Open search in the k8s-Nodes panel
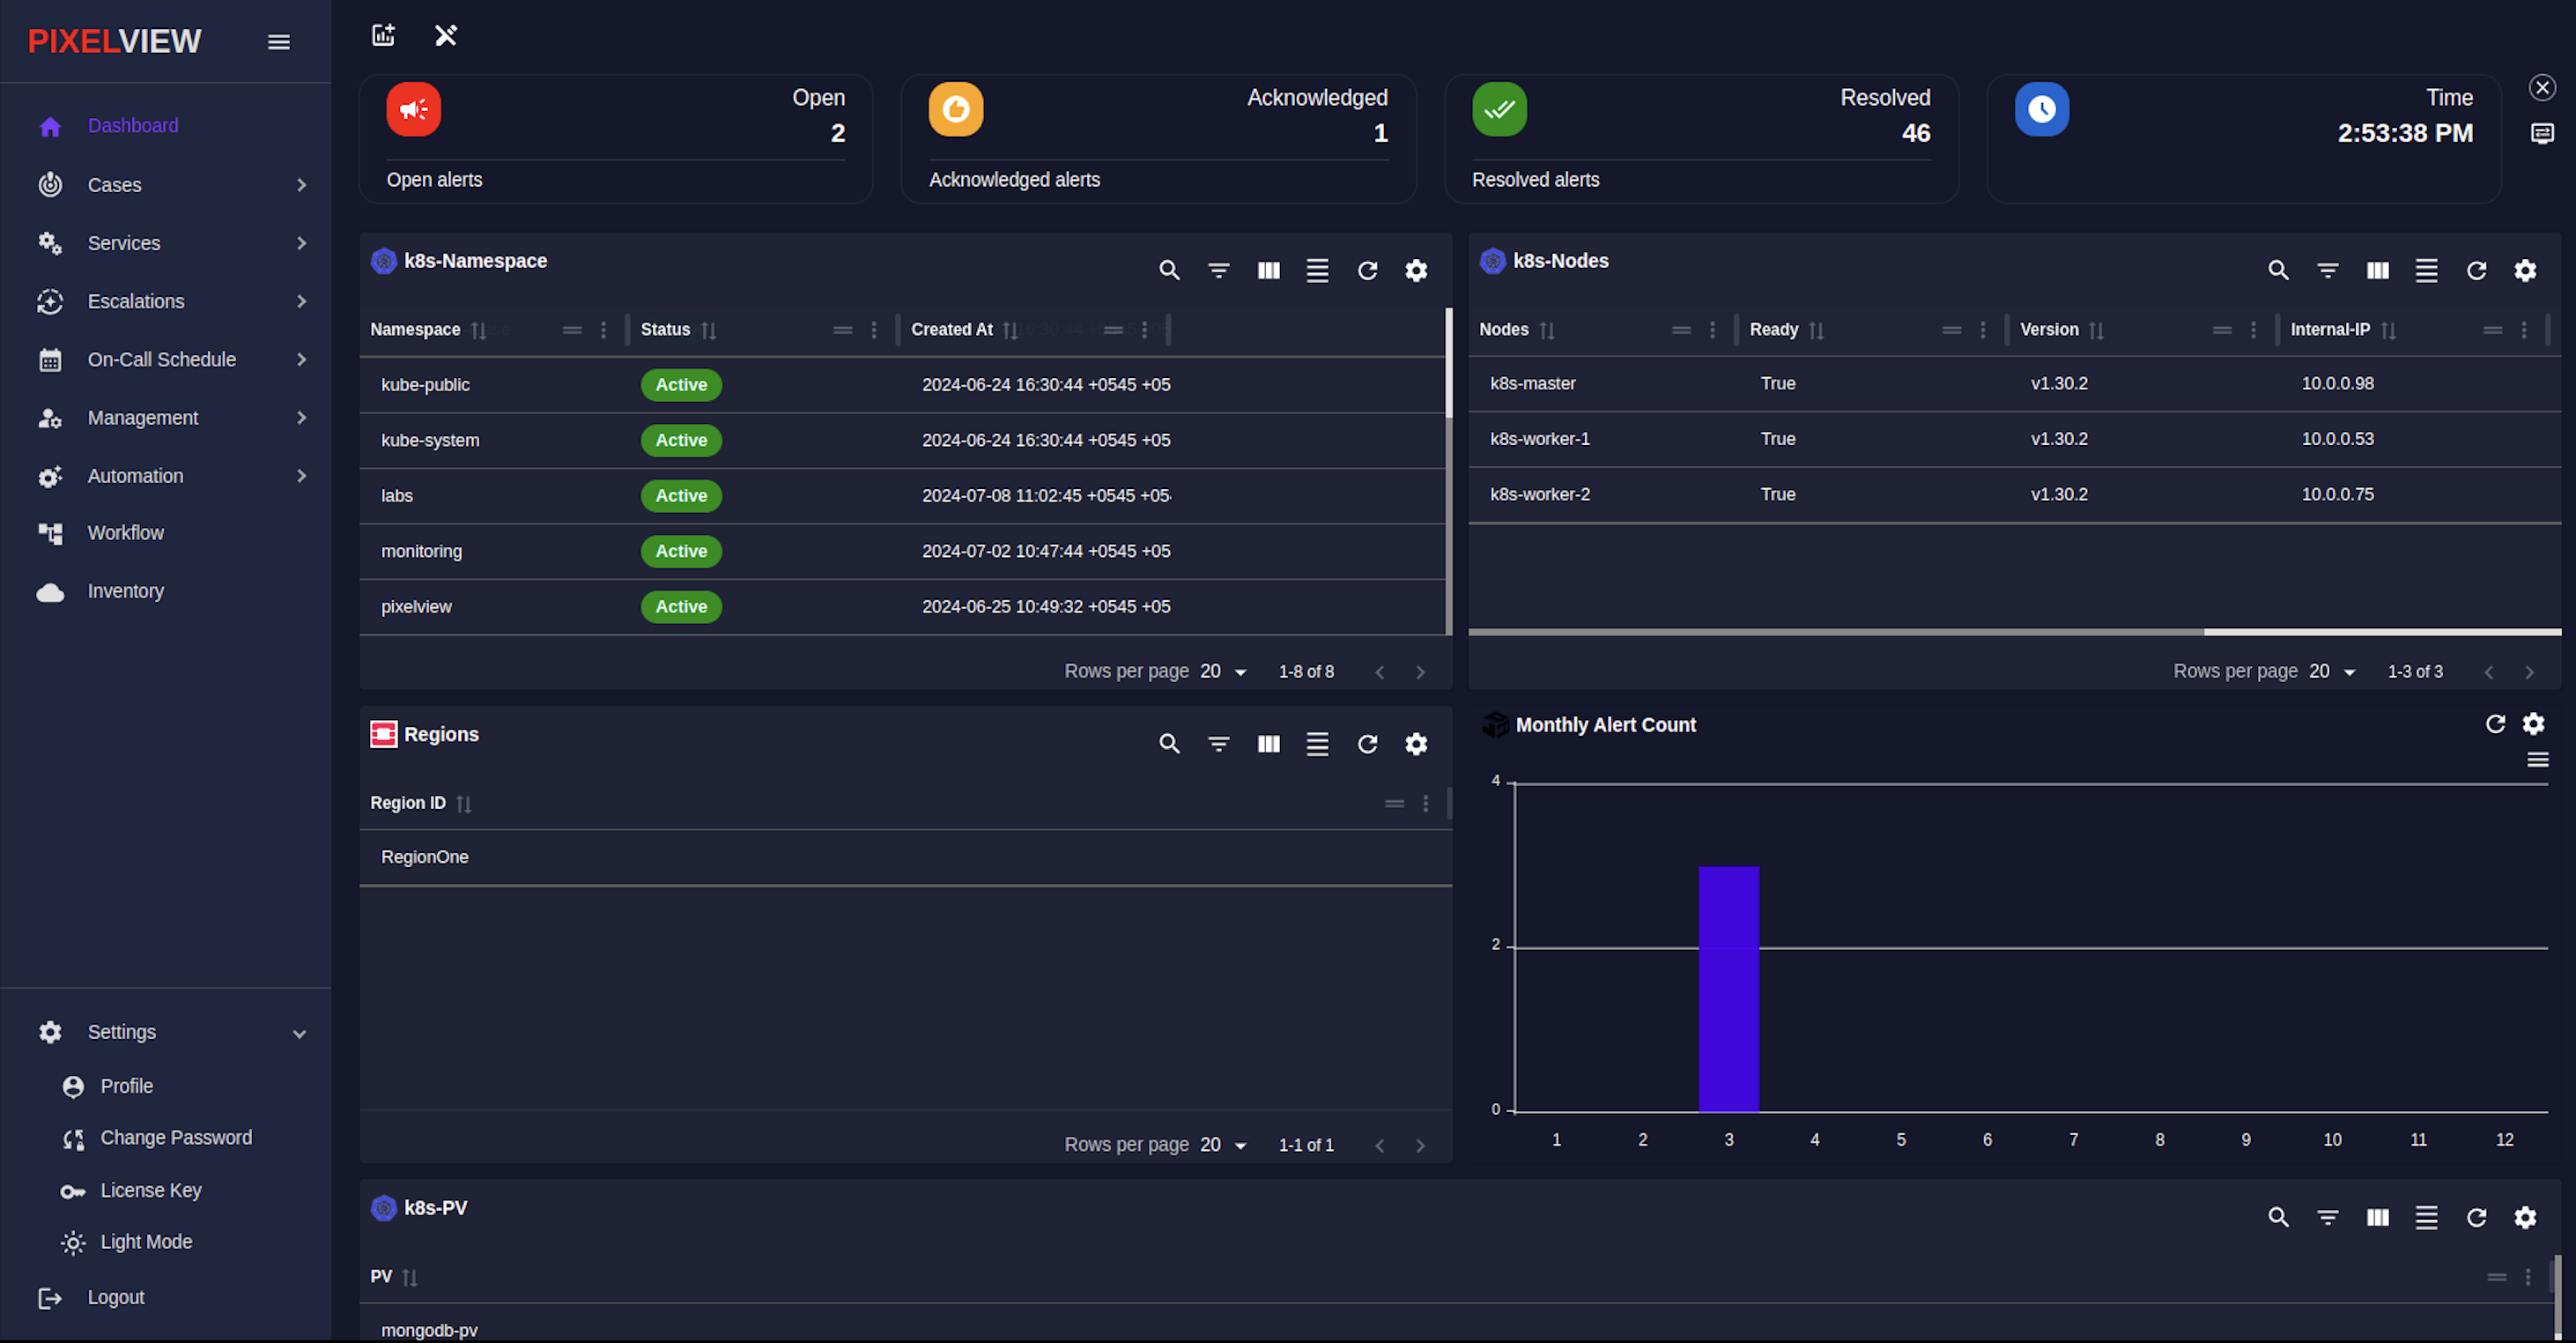The image size is (2576, 1343). [x=2277, y=270]
